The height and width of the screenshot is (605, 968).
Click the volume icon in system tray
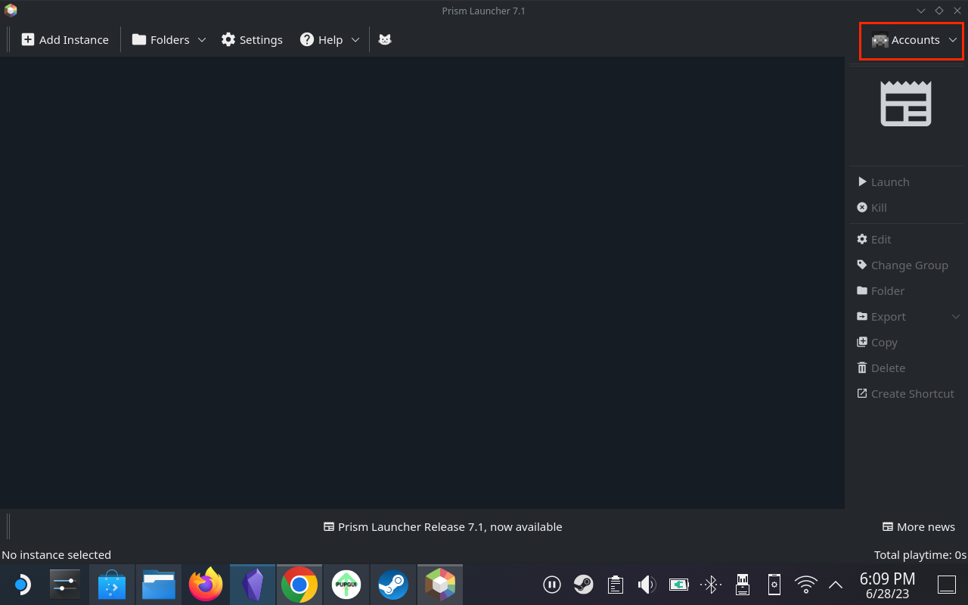(x=647, y=584)
